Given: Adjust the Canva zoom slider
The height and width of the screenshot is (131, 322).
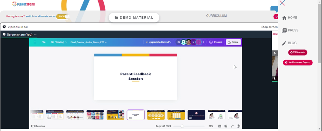Looking at the screenshot, I should coord(182,126).
